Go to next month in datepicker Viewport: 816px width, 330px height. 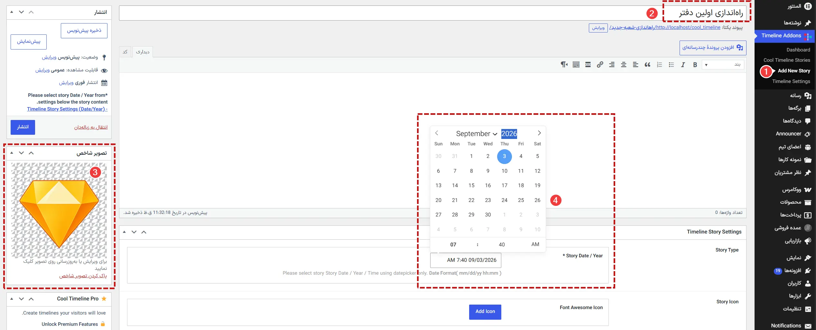(539, 133)
